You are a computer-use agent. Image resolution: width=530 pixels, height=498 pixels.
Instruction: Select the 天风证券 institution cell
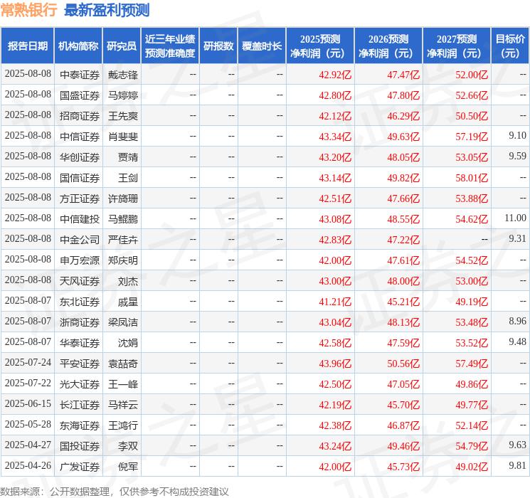(x=80, y=281)
